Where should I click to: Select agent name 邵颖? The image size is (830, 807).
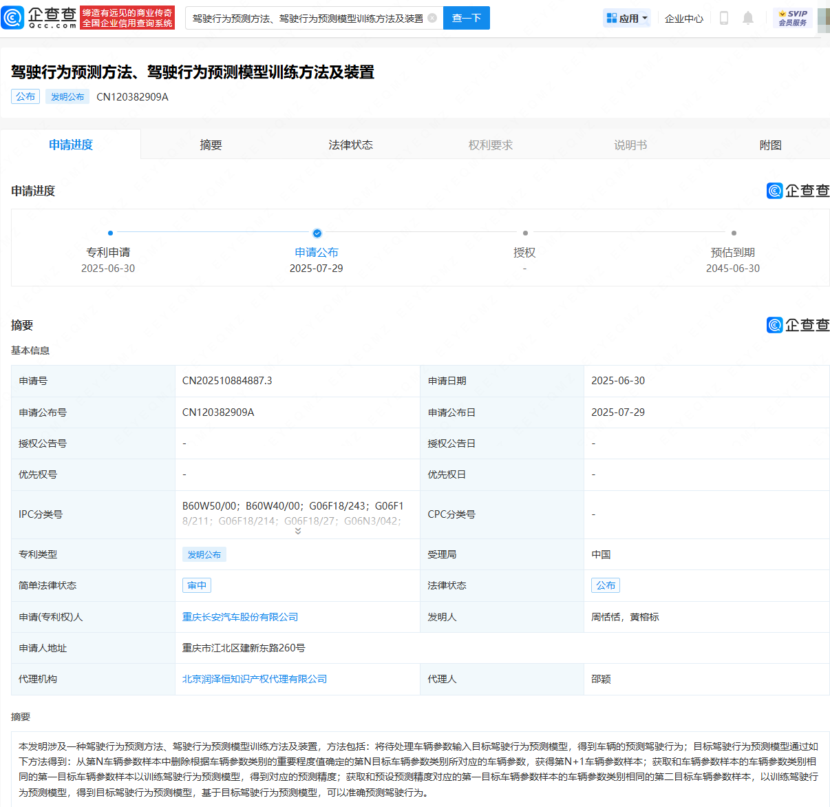(601, 679)
